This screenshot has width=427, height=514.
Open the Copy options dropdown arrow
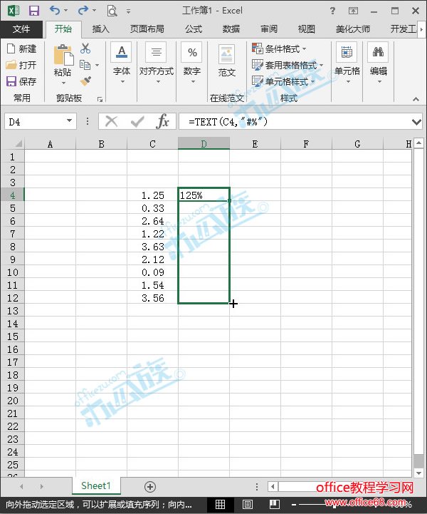[x=97, y=65]
